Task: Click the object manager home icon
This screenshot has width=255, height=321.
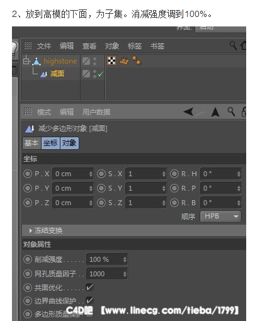Action: click(244, 45)
